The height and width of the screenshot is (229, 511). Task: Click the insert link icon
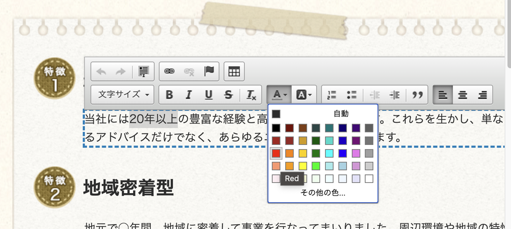(x=169, y=72)
